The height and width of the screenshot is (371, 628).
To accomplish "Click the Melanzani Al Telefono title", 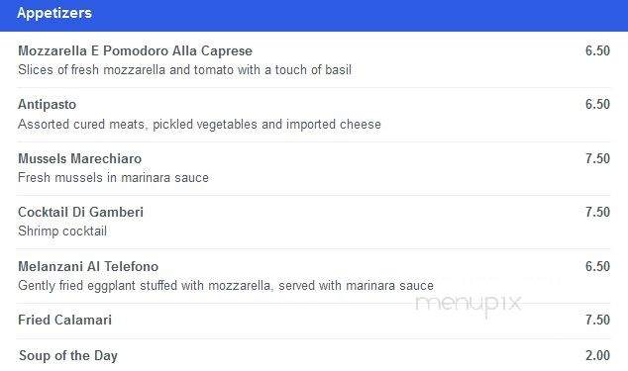I will (88, 266).
